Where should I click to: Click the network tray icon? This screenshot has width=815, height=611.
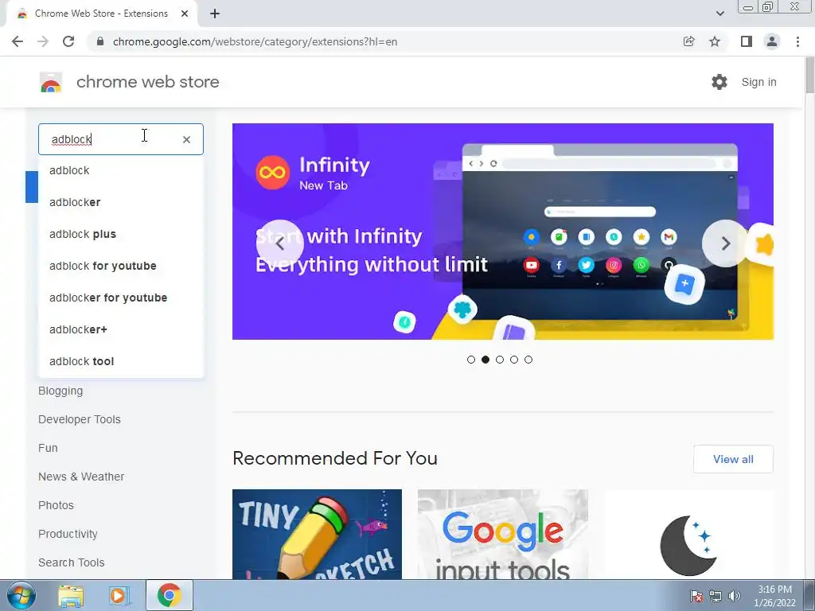(x=716, y=596)
